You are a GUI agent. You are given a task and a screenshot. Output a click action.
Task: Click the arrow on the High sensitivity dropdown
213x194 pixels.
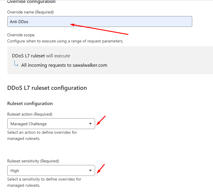click(x=90, y=171)
